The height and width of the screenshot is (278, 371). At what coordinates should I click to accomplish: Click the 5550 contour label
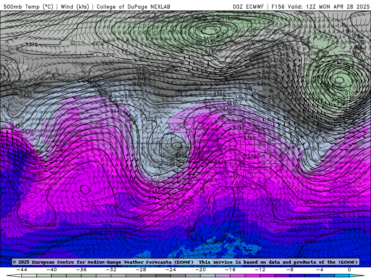[x=219, y=94]
